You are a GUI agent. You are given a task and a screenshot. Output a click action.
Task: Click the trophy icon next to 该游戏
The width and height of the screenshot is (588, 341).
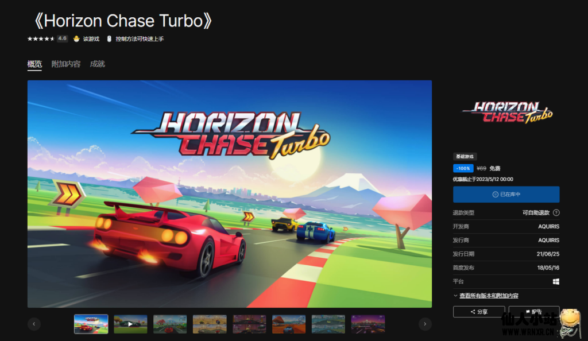[76, 38]
